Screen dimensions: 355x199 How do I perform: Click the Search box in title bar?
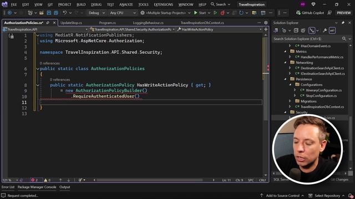(221, 4)
